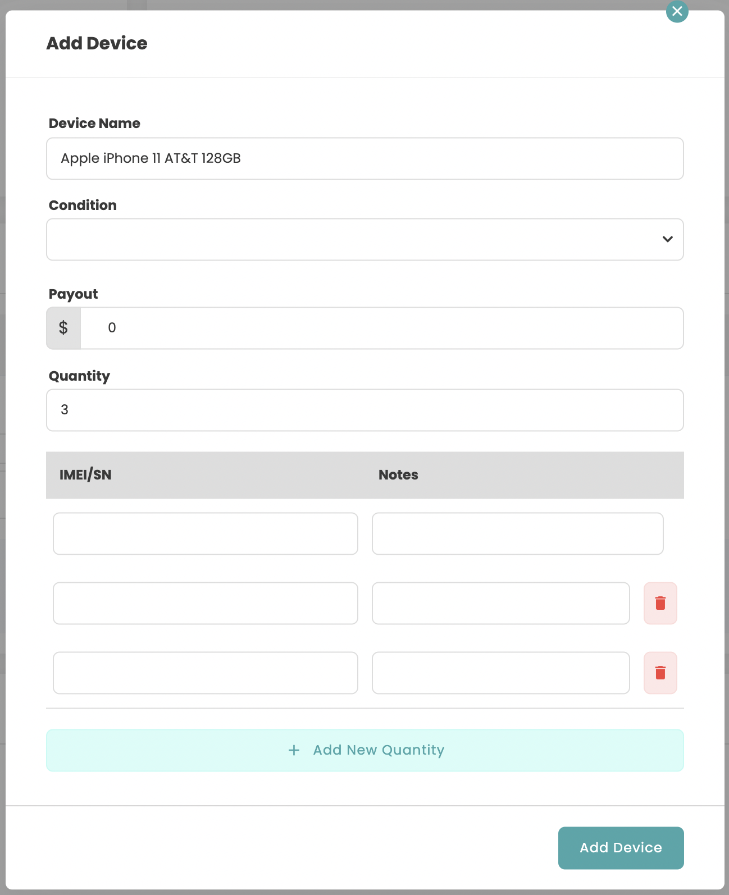This screenshot has height=895, width=729.
Task: Submit with the Add Device button
Action: coord(621,848)
